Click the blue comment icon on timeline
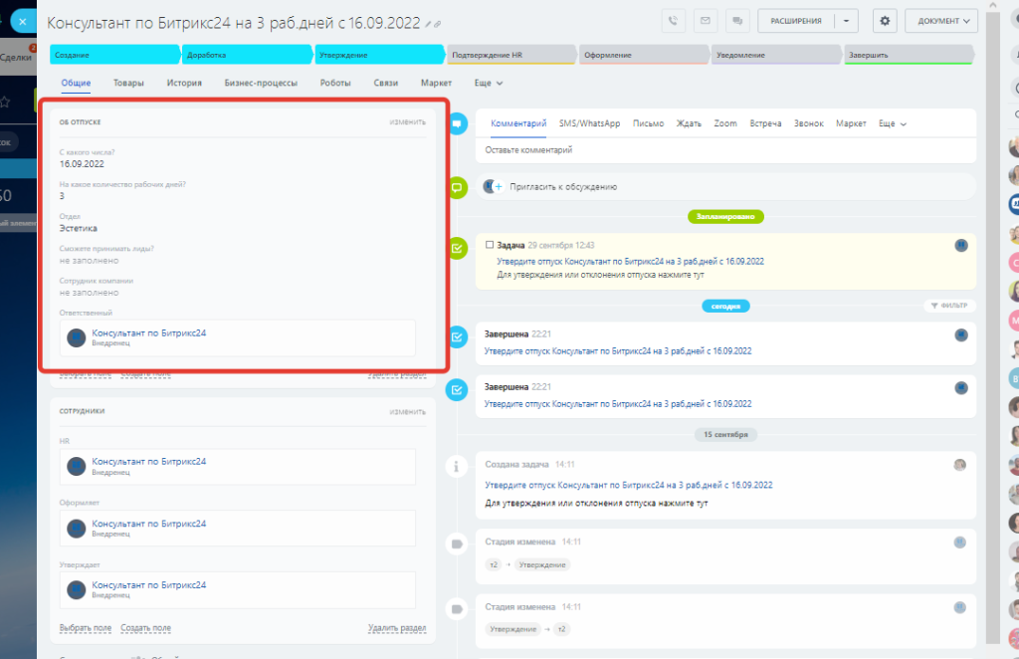 [458, 123]
